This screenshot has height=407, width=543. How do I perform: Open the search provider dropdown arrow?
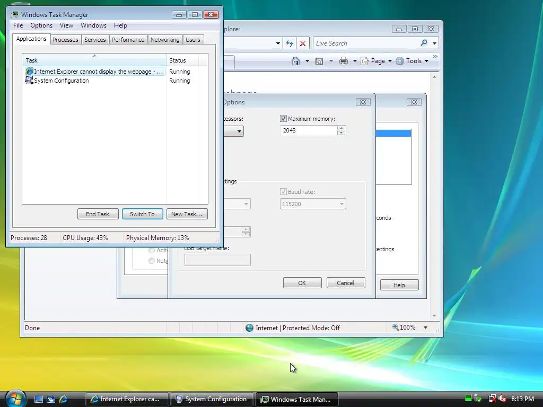pos(435,43)
